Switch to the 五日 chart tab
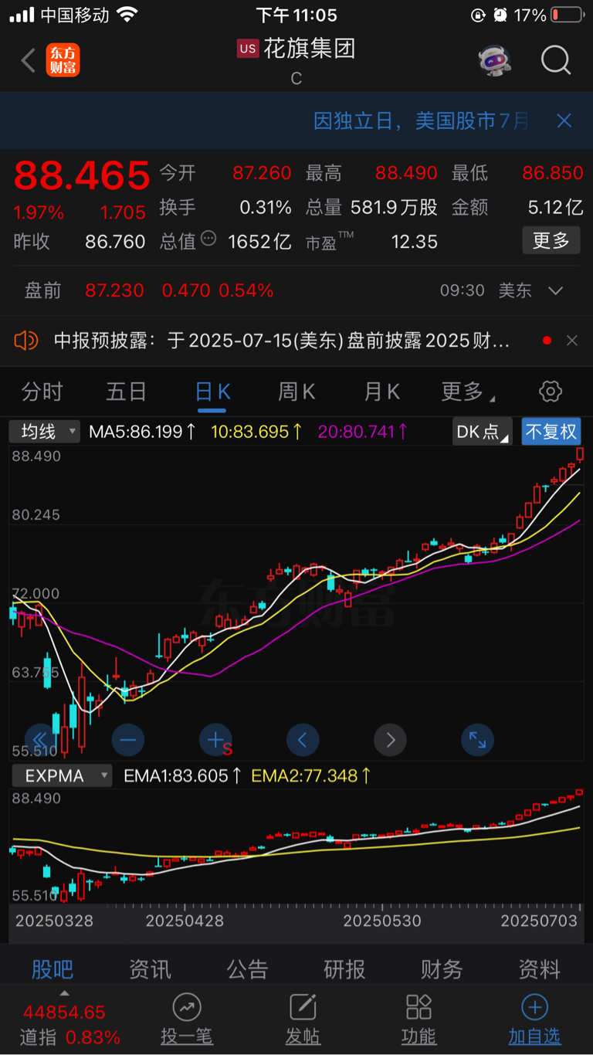Screen dimensions: 593x1055 (x=127, y=392)
